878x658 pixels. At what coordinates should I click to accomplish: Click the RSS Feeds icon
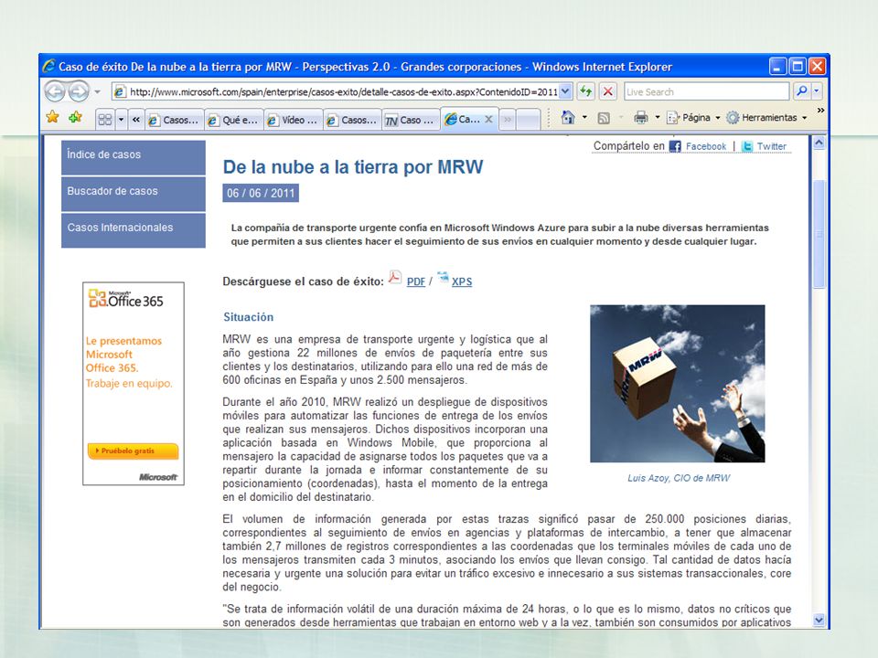point(604,118)
